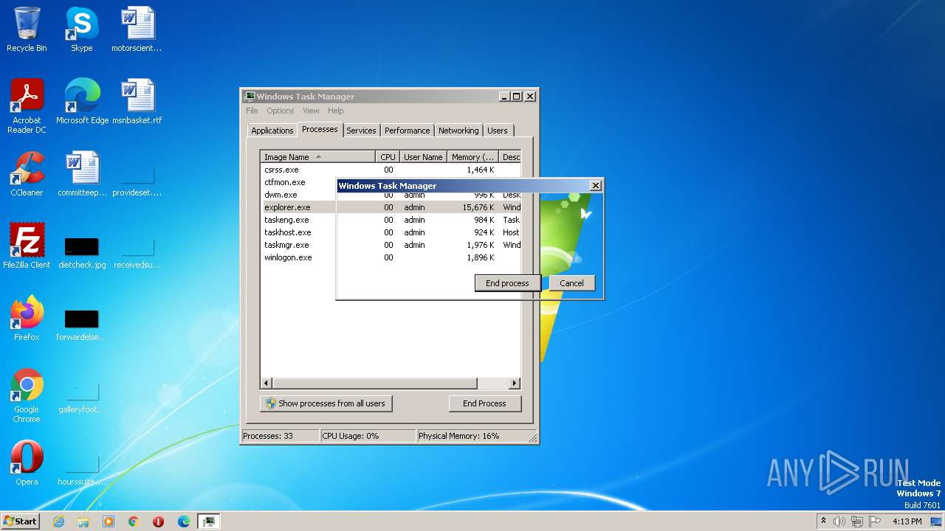Open Chrome from the taskbar
This screenshot has height=531, width=945.
point(134,521)
